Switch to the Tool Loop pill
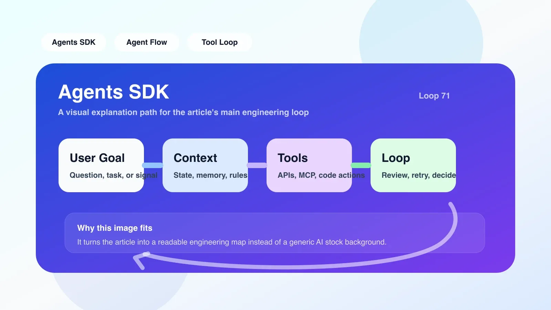Image resolution: width=551 pixels, height=310 pixels. pos(220,42)
